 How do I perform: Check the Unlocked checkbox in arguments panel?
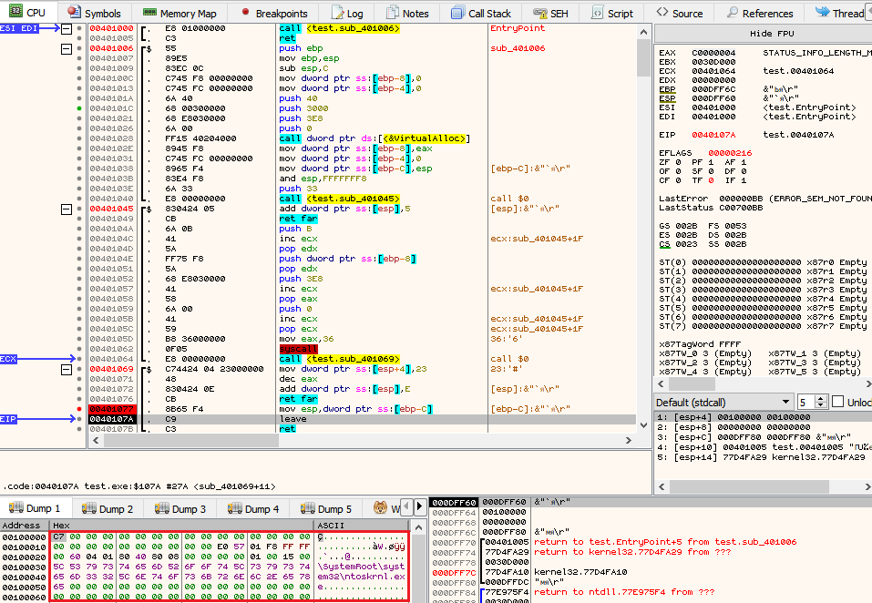coord(837,402)
